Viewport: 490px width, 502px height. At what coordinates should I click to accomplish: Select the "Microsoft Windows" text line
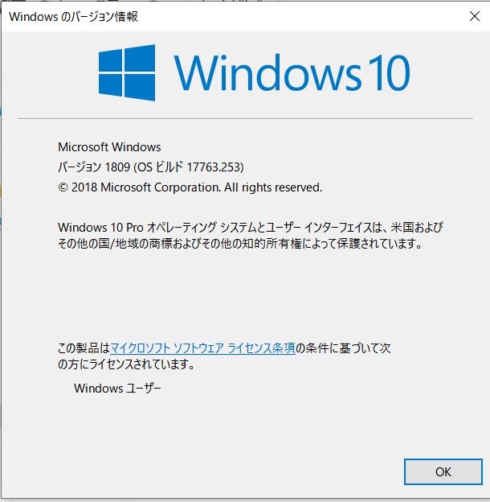109,147
